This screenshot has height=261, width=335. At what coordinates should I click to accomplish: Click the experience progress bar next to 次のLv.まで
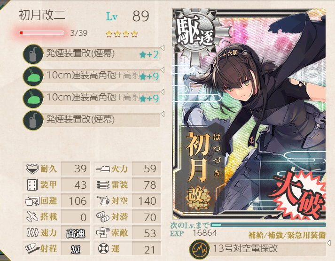coord(268,225)
